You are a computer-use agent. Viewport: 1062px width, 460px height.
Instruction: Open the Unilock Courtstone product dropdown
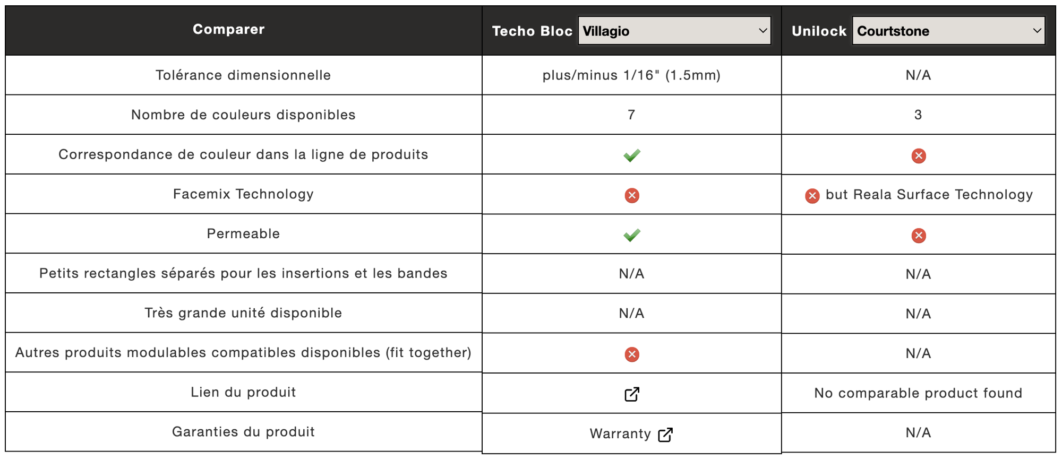tap(948, 31)
